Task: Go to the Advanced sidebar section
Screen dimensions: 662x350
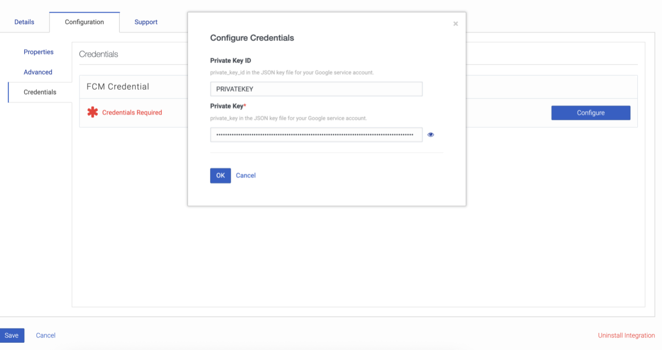Action: pos(38,72)
